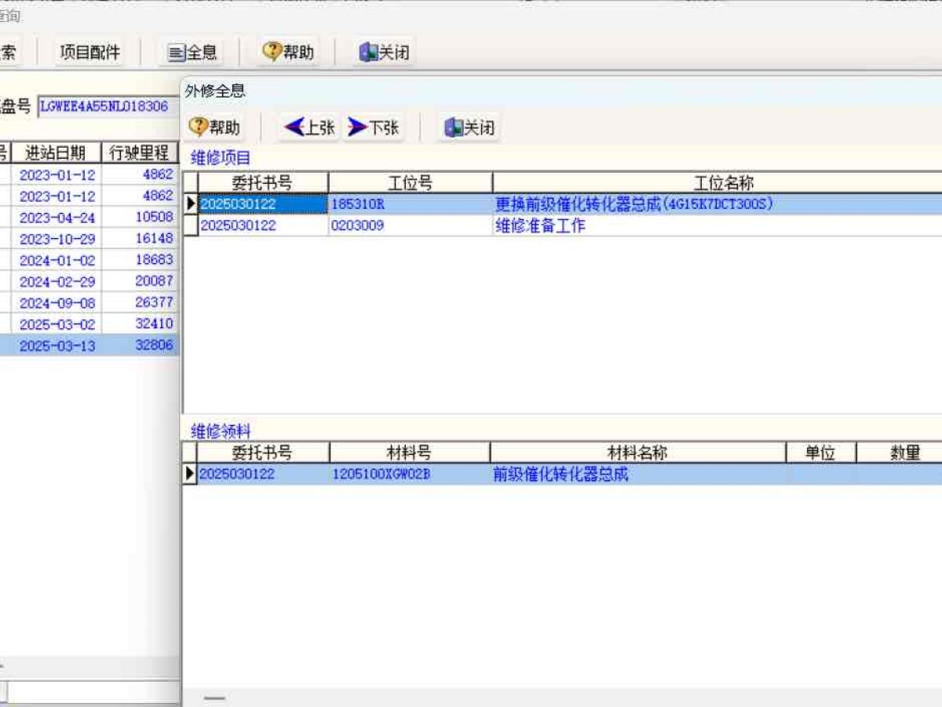Click the 行驶里程 column header
Screen dimensions: 942x707
[x=139, y=152]
